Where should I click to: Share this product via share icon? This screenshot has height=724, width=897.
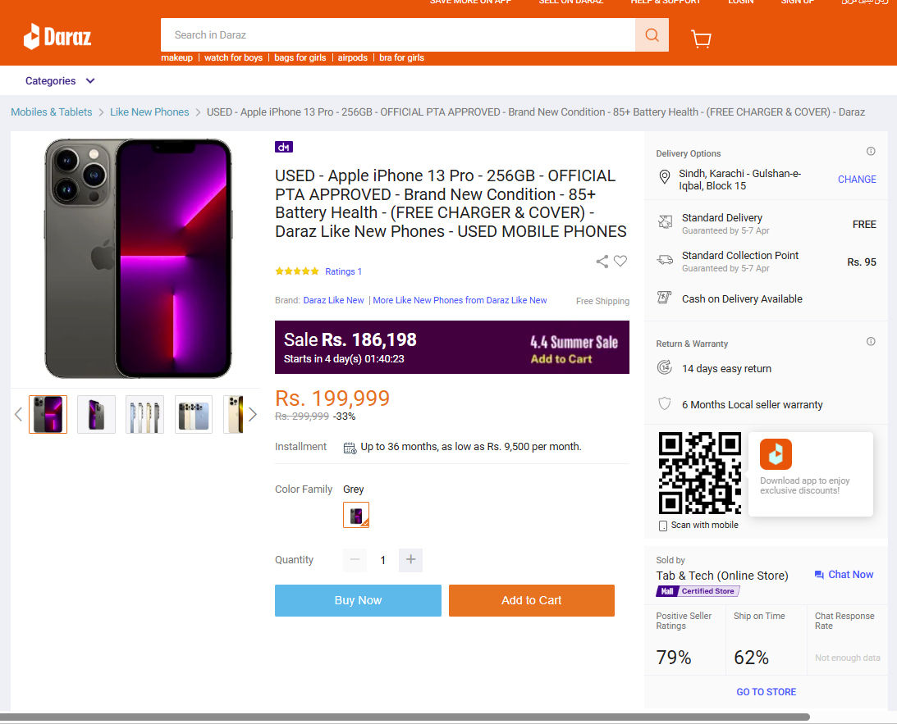pos(602,261)
